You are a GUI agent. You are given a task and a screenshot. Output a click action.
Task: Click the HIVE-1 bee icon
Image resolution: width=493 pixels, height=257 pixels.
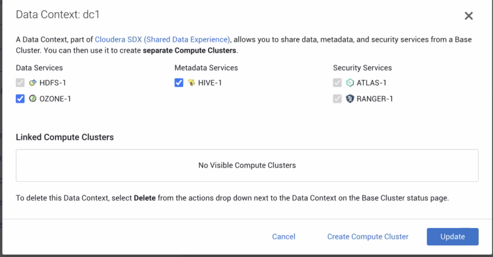(x=191, y=83)
